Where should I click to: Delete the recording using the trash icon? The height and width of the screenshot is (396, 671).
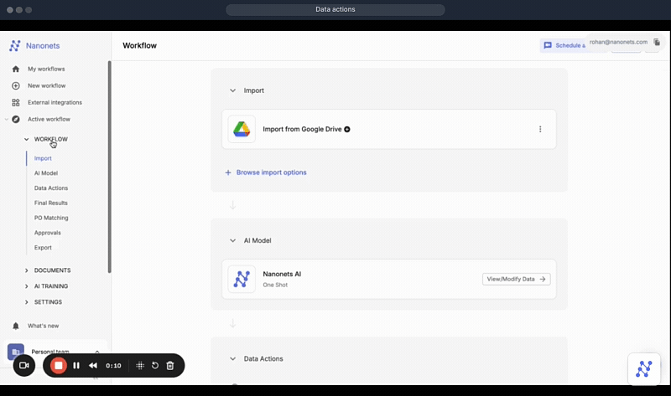(x=170, y=366)
